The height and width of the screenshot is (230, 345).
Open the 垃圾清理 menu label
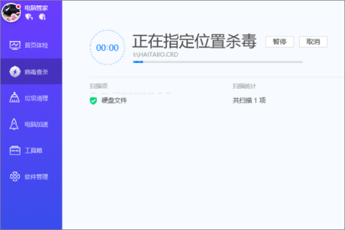[x=36, y=98]
